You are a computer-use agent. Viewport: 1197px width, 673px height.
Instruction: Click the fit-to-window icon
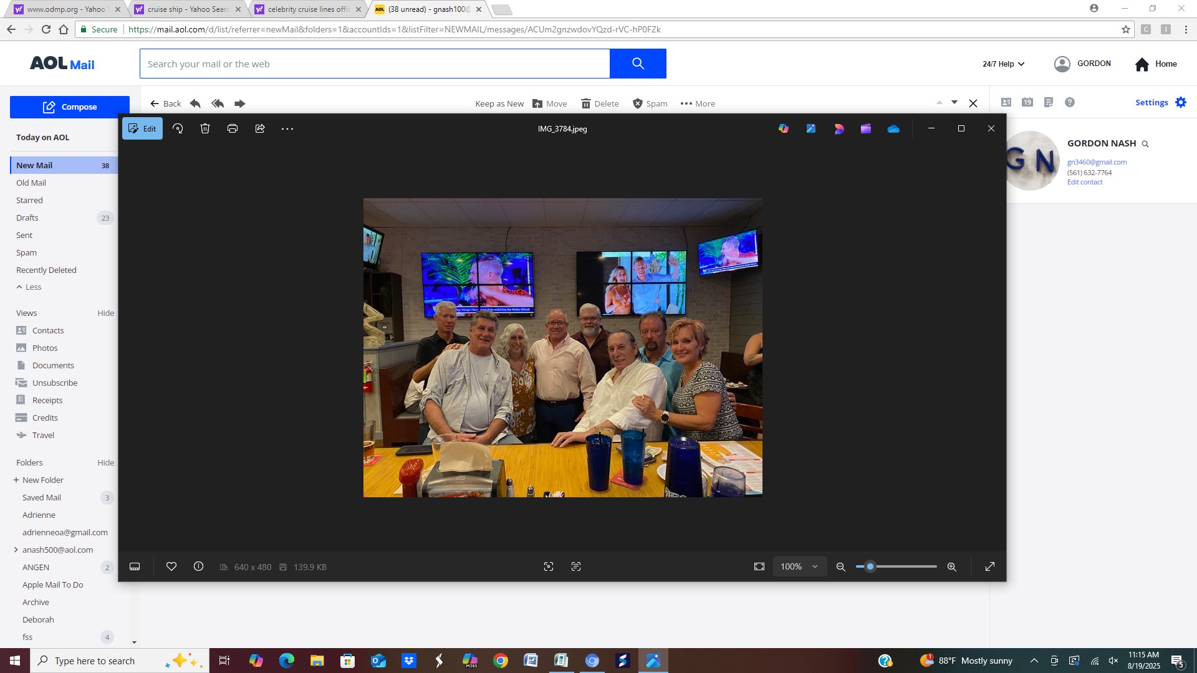click(759, 566)
